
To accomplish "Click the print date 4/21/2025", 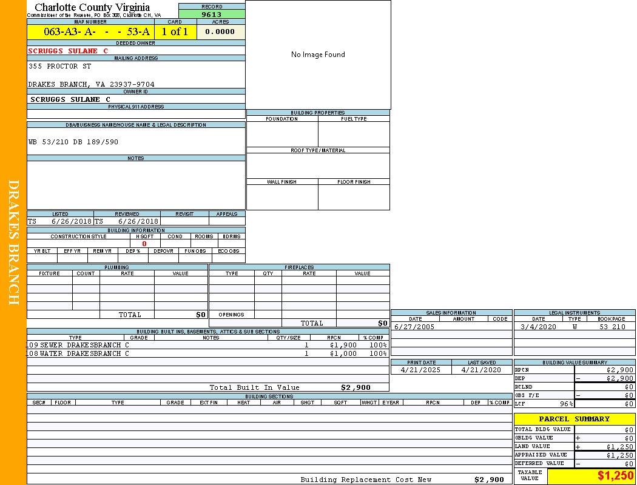I will pos(421,370).
